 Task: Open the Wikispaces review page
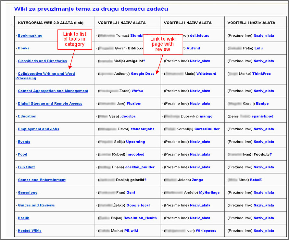(x=206, y=231)
